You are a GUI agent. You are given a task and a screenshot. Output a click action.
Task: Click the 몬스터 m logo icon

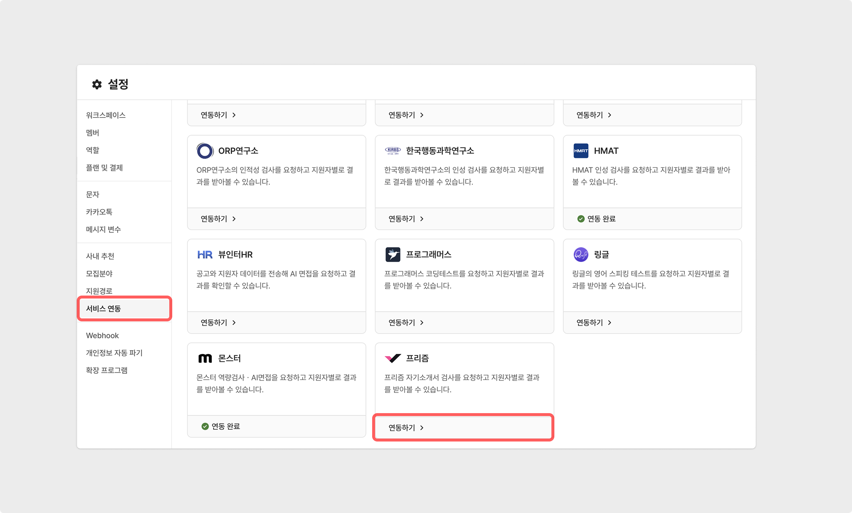(205, 358)
